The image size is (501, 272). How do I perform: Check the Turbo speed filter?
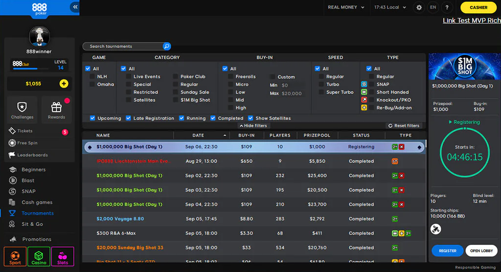321,84
